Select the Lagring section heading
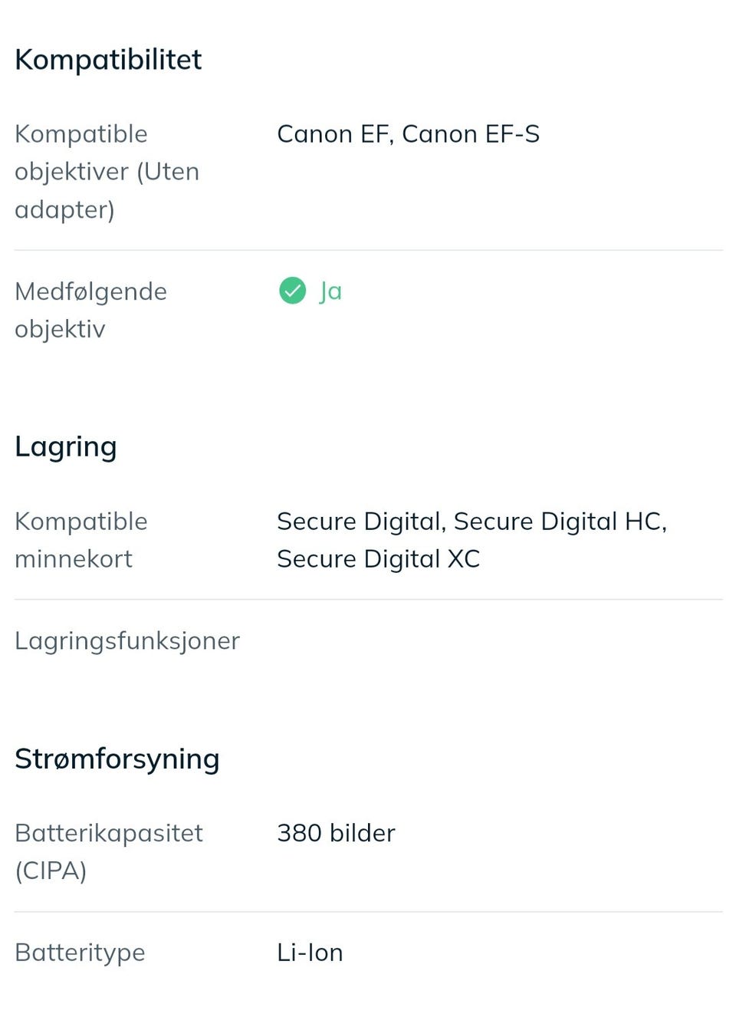This screenshot has height=1027, width=736. (x=66, y=446)
